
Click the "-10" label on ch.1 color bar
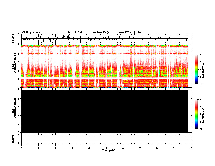(201, 84)
